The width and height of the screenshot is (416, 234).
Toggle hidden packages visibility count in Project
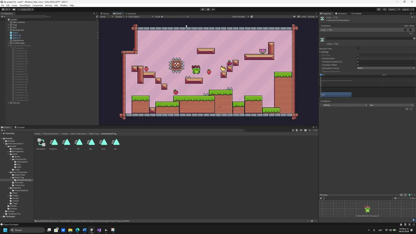click(315, 130)
